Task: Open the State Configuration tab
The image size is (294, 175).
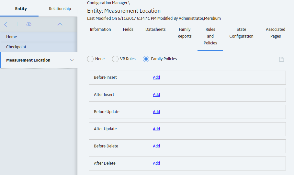Action: (x=241, y=33)
